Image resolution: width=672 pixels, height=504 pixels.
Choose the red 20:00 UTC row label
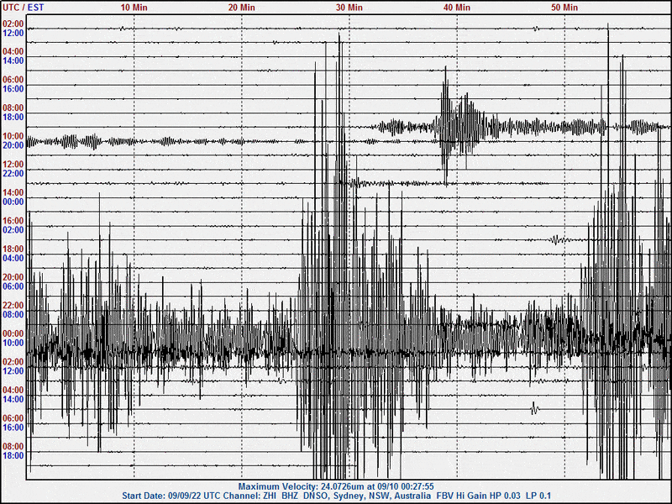[13, 277]
